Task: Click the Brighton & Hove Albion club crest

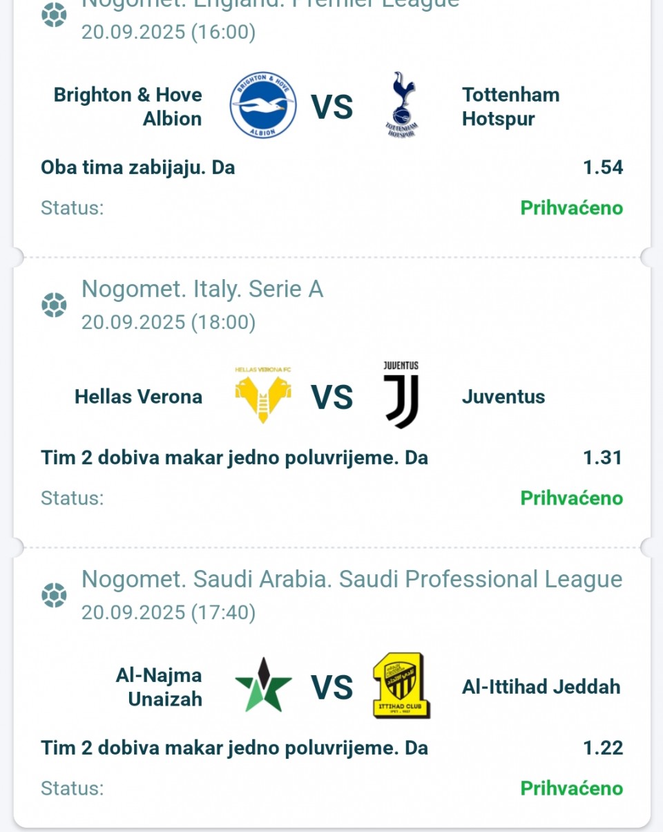Action: [x=262, y=105]
